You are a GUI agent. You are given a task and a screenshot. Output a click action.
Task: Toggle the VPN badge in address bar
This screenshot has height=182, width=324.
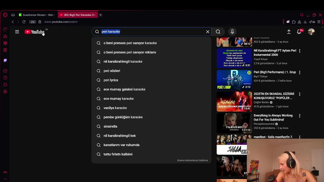[x=32, y=22]
